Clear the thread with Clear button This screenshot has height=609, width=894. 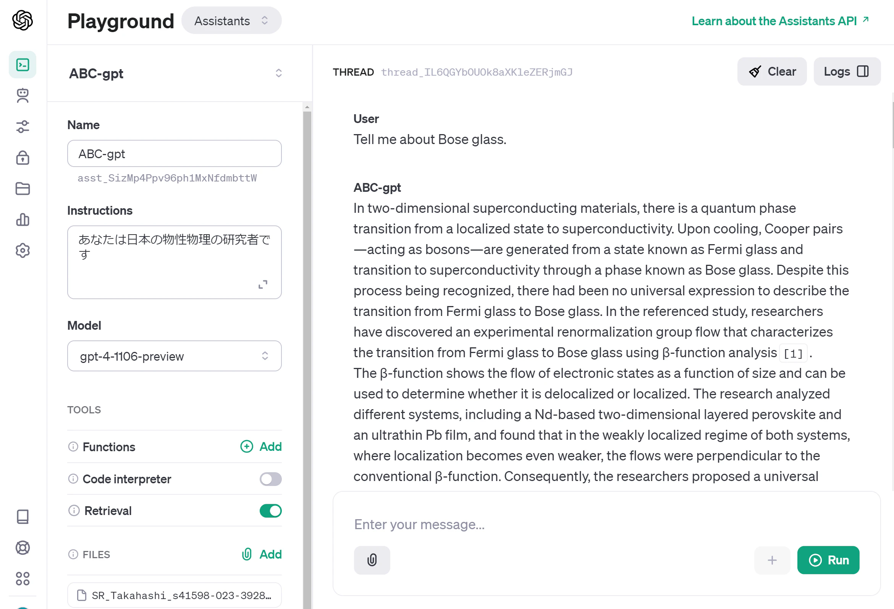click(772, 71)
